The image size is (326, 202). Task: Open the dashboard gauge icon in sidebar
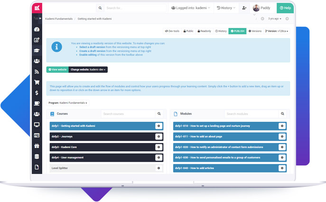click(x=37, y=29)
